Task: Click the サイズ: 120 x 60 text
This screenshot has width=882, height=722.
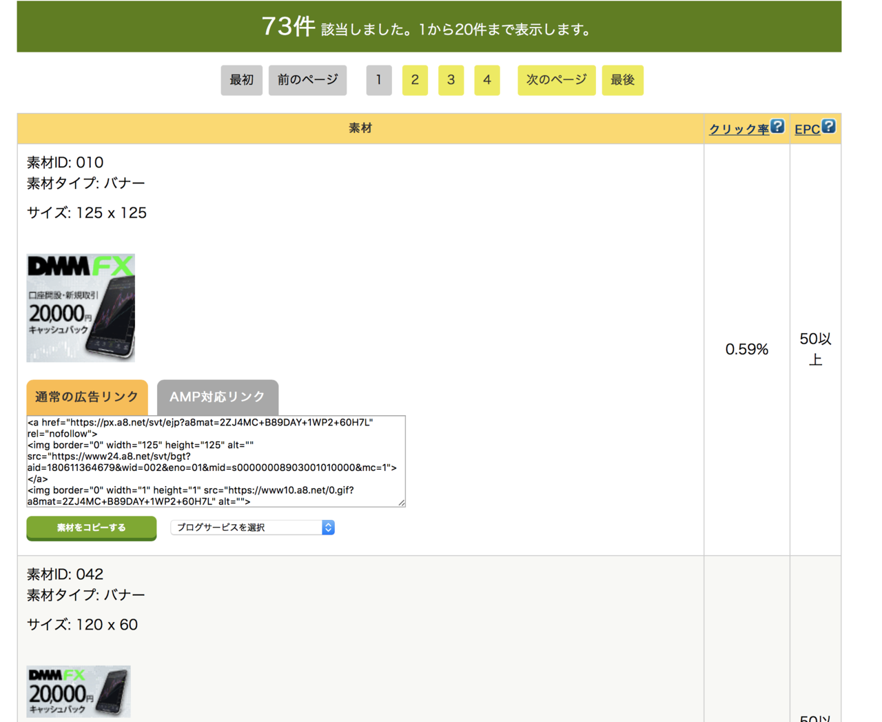Action: [x=82, y=625]
